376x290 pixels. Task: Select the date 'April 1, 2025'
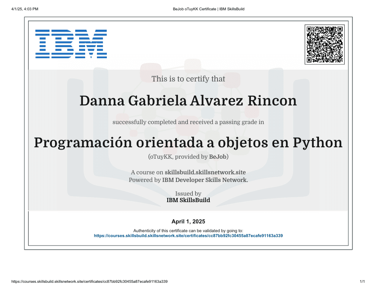pyautogui.click(x=188, y=221)
